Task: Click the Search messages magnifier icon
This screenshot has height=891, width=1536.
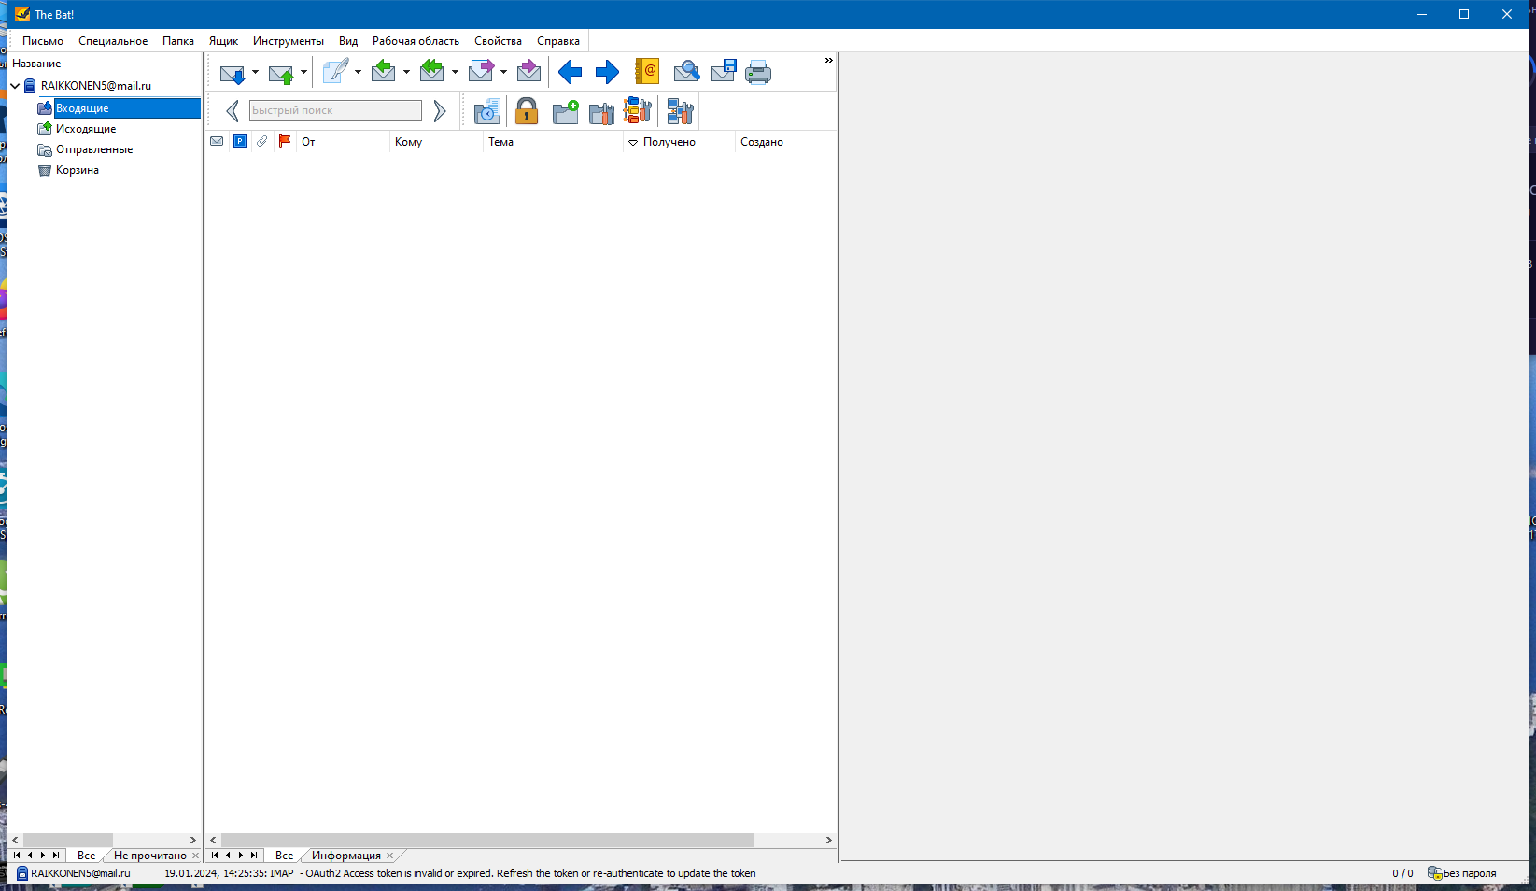Action: click(x=685, y=72)
